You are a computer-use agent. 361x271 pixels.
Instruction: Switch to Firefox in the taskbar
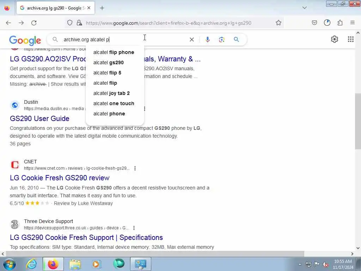[53, 264]
